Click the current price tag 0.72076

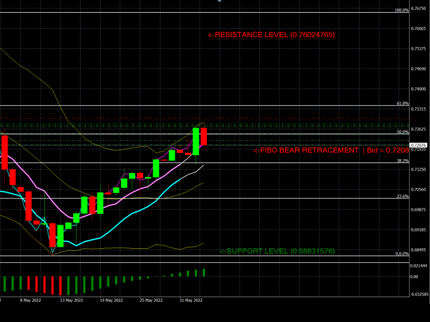pyautogui.click(x=419, y=145)
